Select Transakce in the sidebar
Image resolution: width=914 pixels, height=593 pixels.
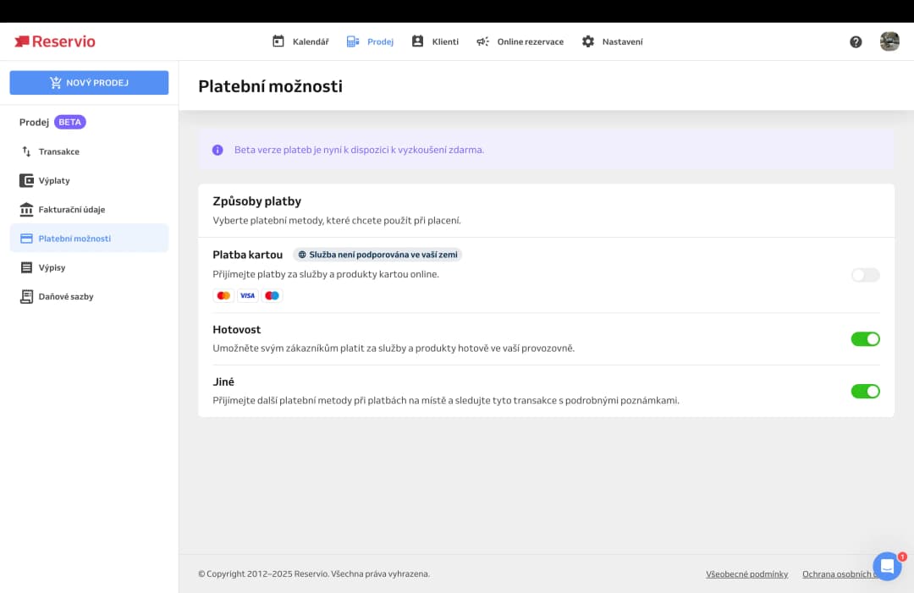[x=58, y=151]
